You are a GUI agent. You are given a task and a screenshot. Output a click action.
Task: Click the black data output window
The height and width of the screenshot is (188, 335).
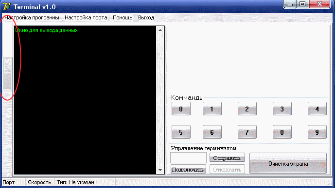click(x=85, y=100)
